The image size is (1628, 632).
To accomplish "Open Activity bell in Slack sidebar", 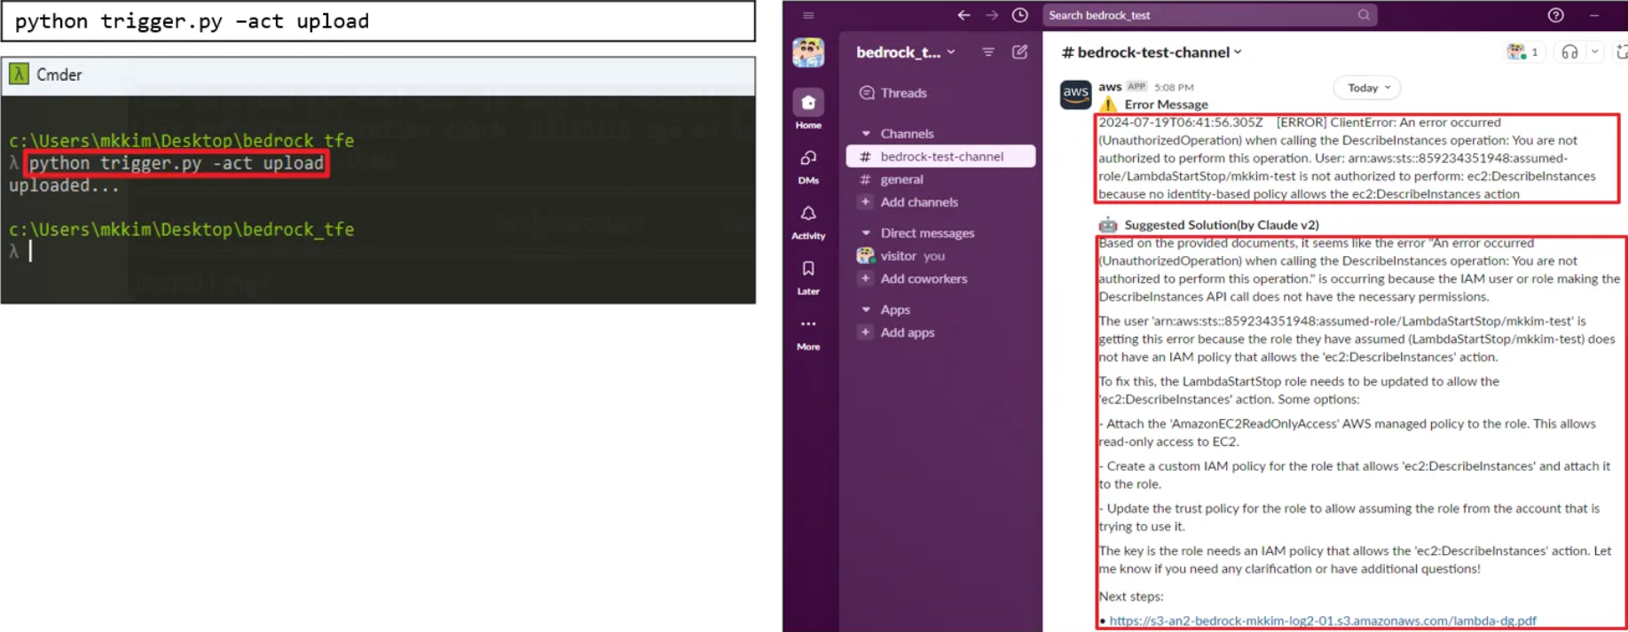I will [808, 222].
